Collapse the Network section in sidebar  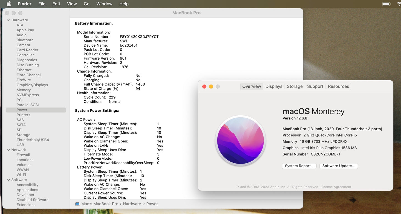click(8, 150)
